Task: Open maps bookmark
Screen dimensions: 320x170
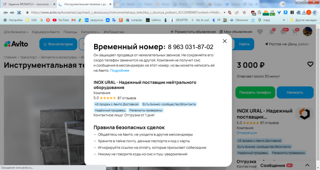Action: 264,20
